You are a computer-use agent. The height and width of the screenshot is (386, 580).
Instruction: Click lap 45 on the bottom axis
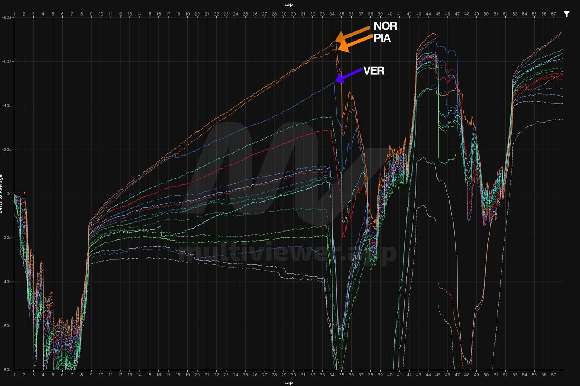pos(438,375)
